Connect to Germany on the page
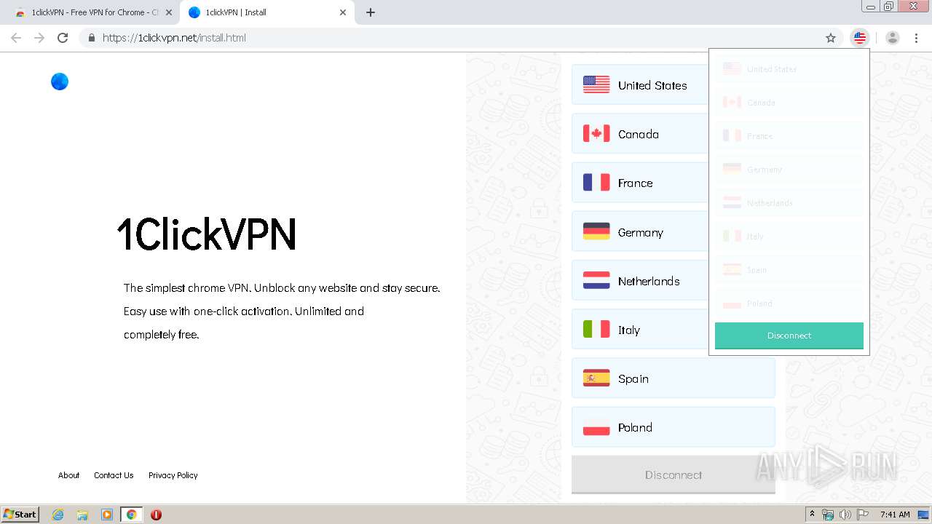 click(x=673, y=232)
